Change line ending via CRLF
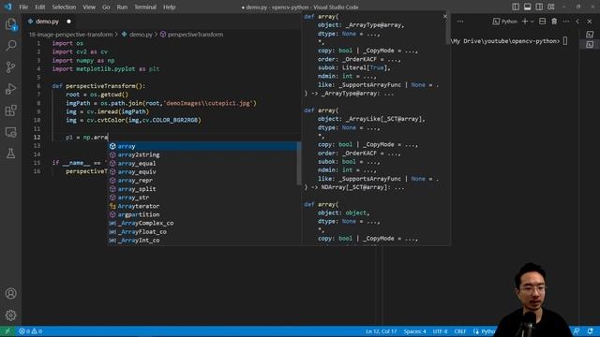The width and height of the screenshot is (600, 337). coord(460,331)
